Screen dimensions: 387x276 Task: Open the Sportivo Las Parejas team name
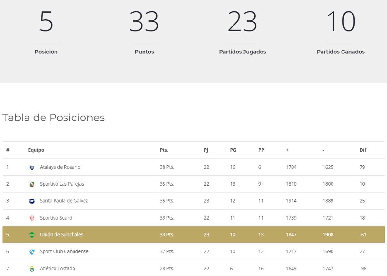coord(62,184)
